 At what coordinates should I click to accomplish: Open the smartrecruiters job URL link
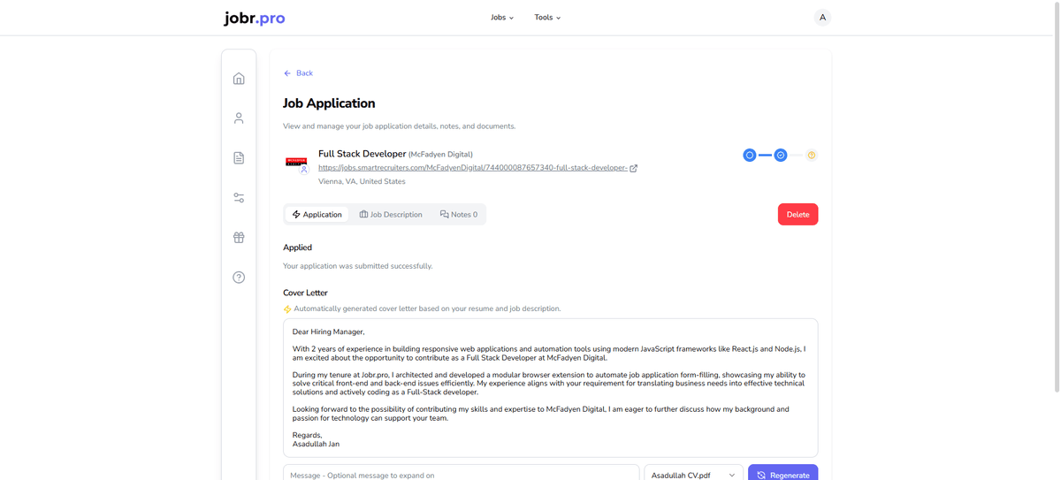473,168
